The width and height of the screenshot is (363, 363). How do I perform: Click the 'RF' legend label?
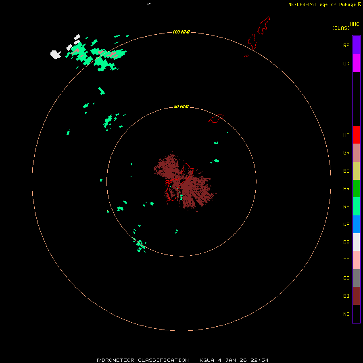(346, 45)
